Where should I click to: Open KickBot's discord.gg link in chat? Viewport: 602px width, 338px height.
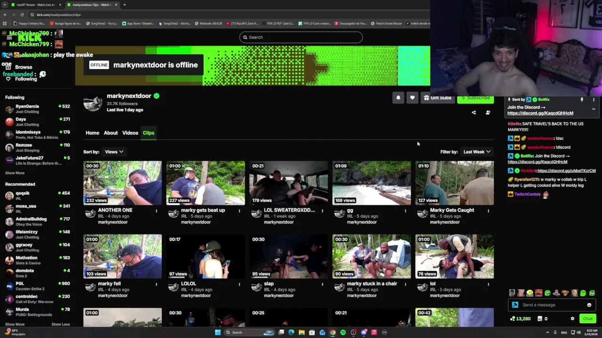566,171
